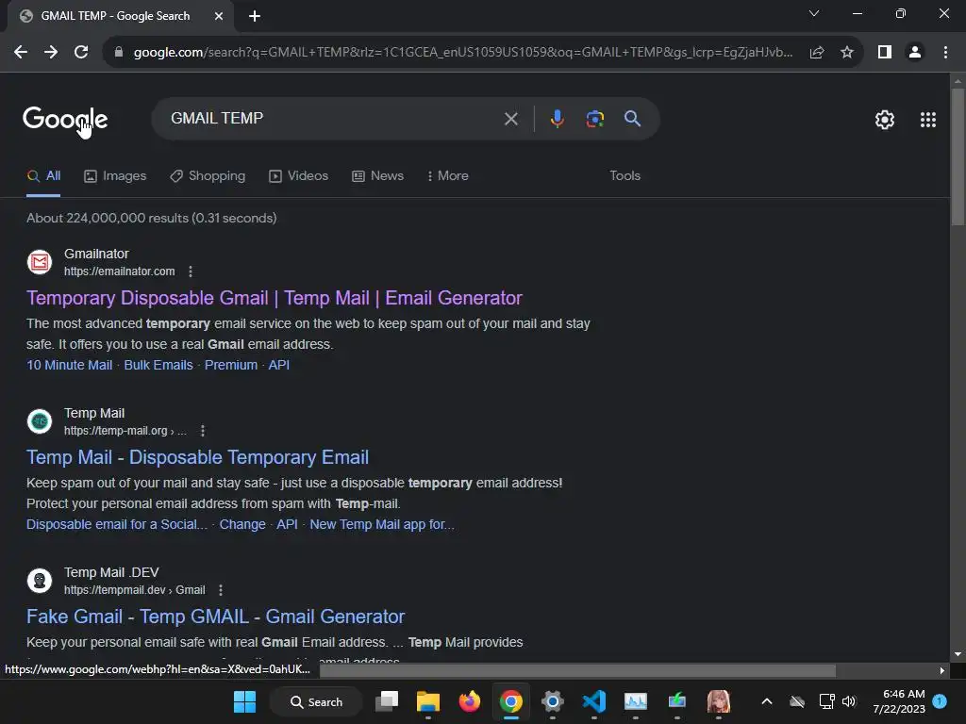
Task: Switch to News tab
Action: point(377,176)
